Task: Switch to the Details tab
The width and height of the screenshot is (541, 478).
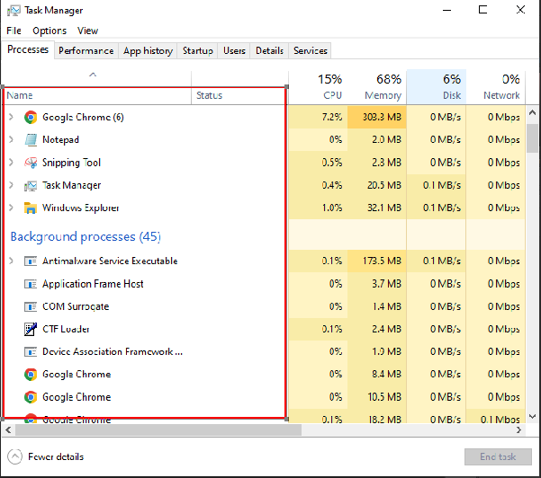Action: [269, 50]
